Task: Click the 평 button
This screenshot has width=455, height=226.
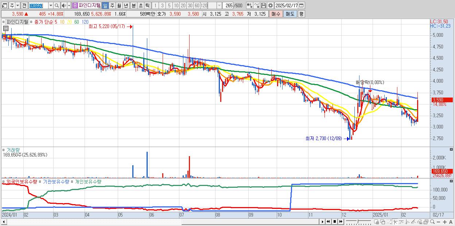Action: 301,14
